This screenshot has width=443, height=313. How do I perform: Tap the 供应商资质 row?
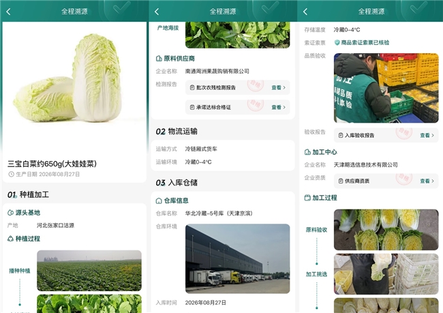click(x=386, y=181)
